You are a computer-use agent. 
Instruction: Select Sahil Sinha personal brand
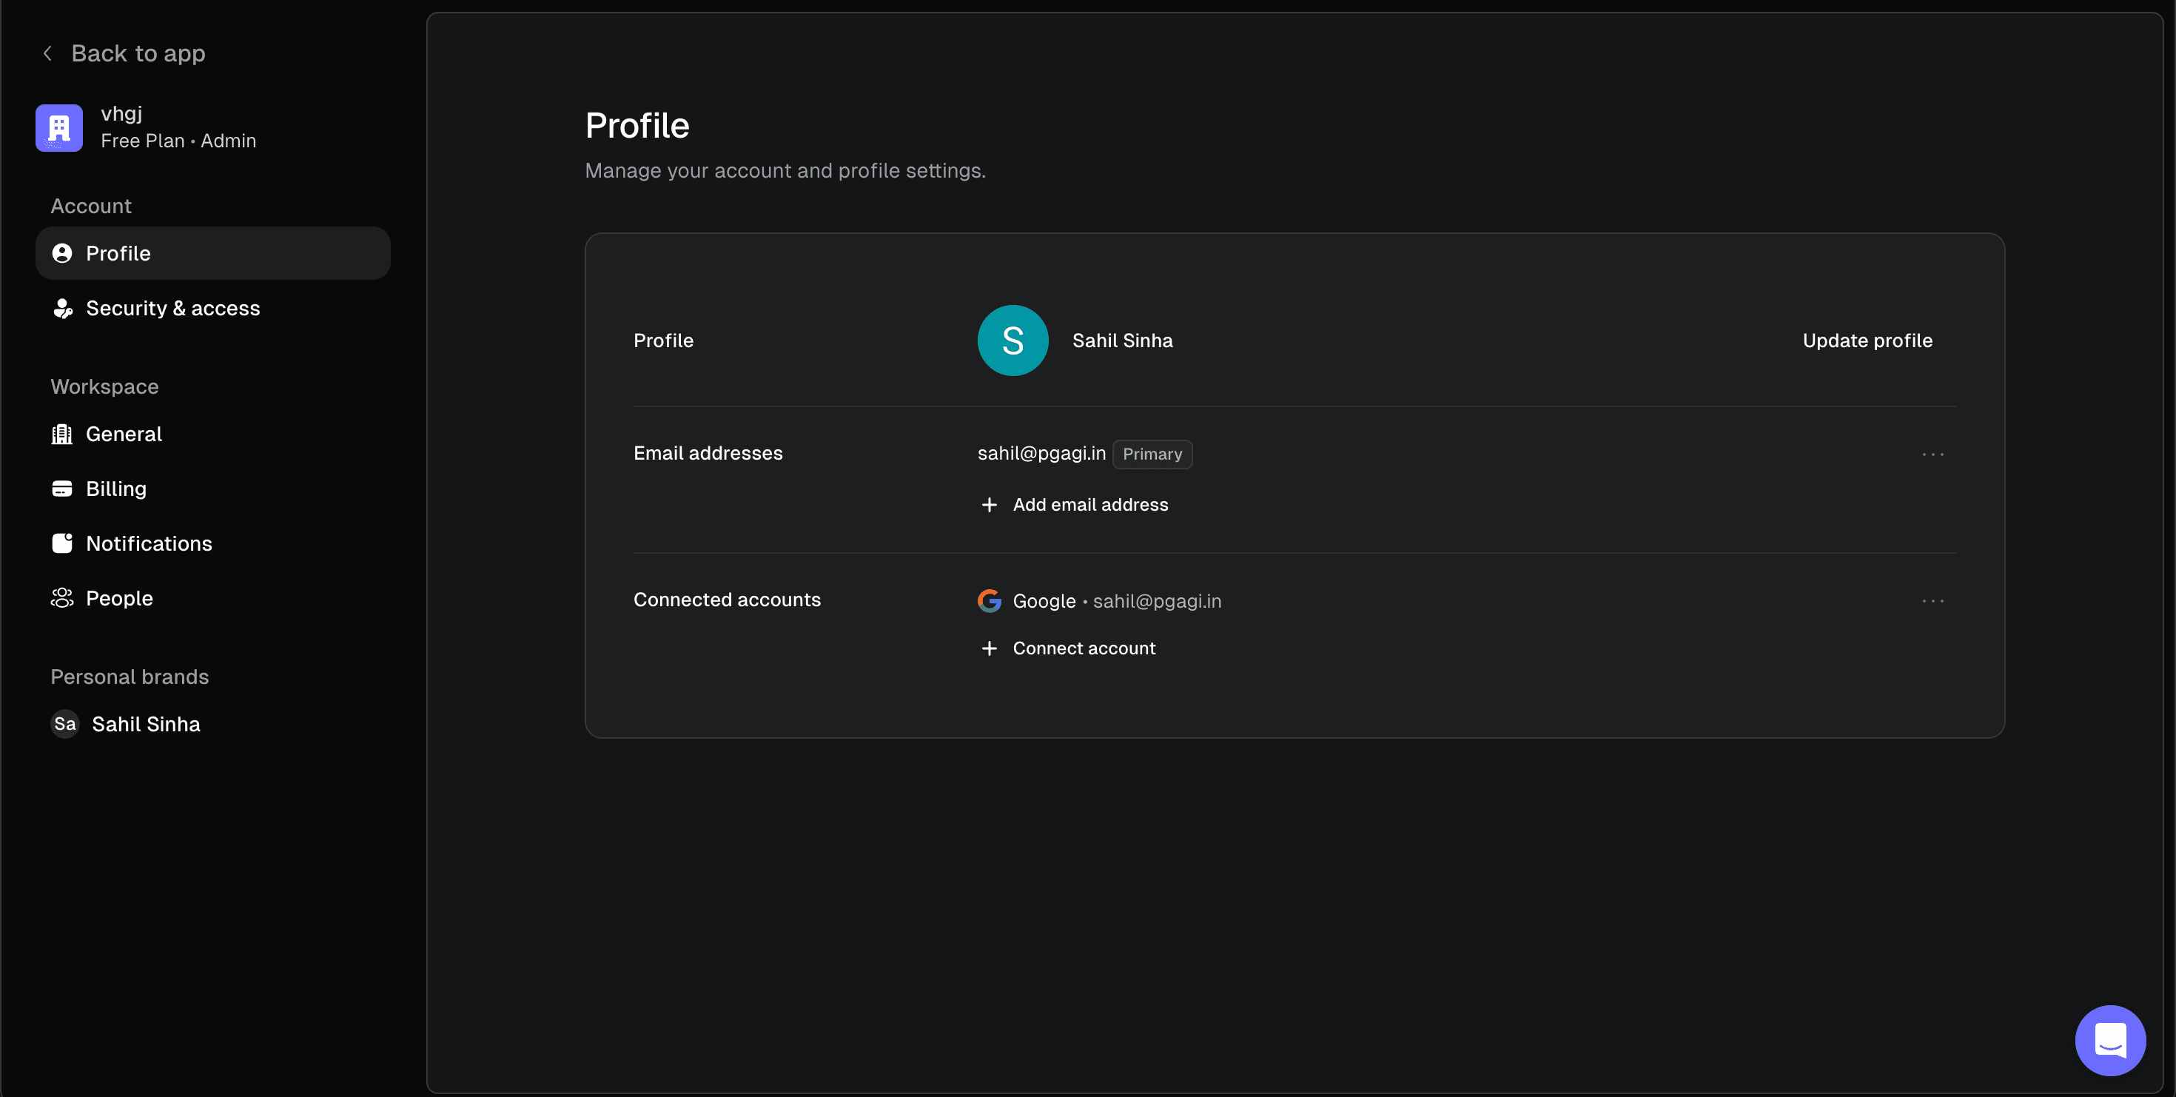pos(145,724)
